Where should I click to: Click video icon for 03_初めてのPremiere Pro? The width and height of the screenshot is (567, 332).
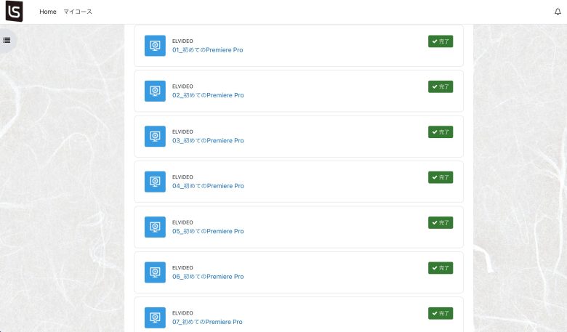click(155, 137)
